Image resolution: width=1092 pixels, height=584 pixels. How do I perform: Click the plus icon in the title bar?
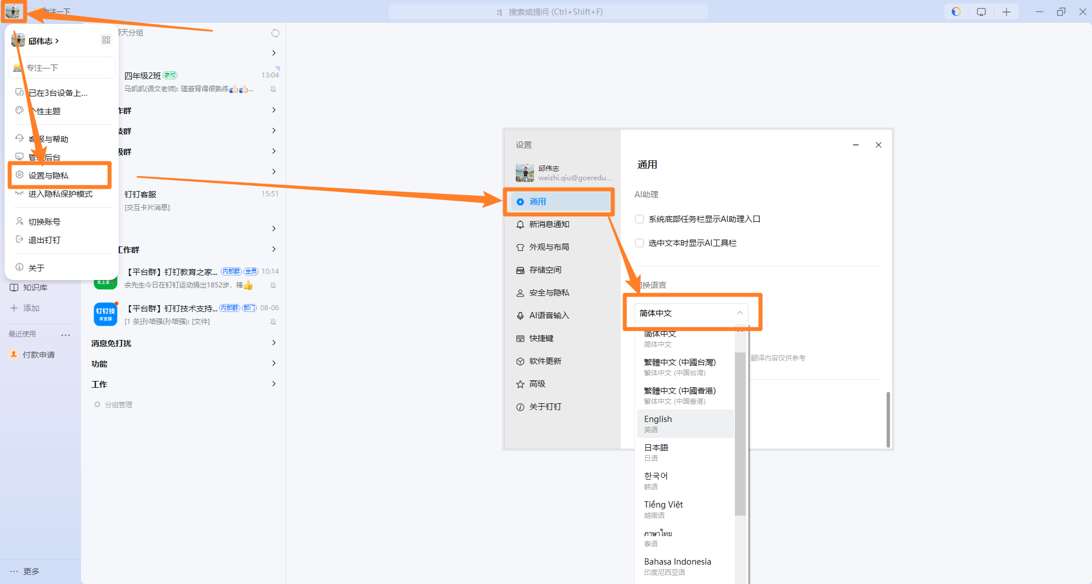(1006, 11)
